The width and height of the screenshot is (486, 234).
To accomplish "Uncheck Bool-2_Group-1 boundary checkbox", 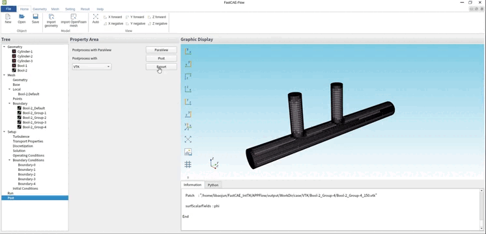I will pos(19,113).
